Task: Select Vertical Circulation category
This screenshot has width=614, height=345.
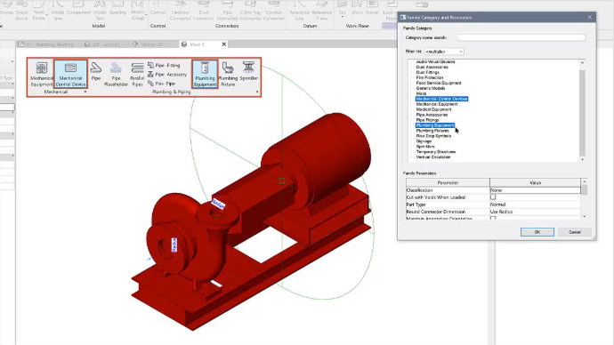Action: point(433,156)
